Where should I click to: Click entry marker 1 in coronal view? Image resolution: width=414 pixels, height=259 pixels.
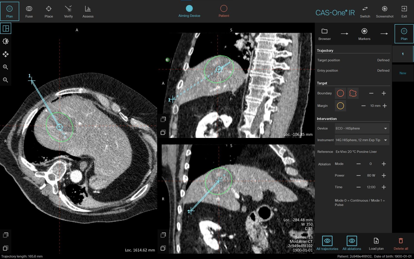tap(191, 211)
